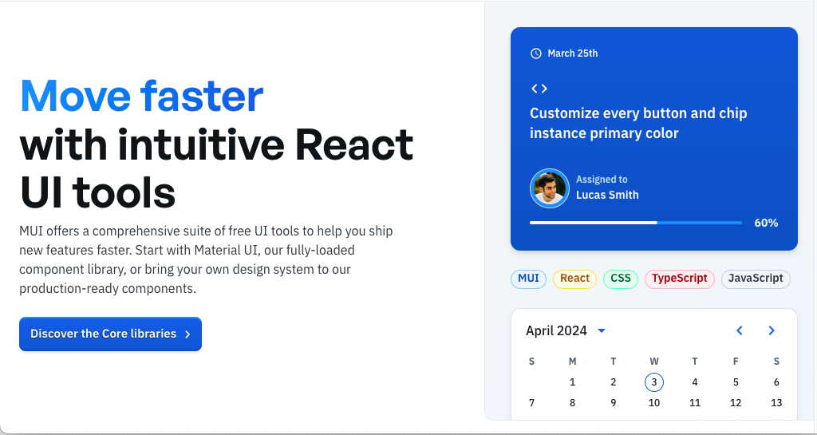Pick April 10 on the calendar
Viewport: 817px width, 435px height.
[x=654, y=403]
